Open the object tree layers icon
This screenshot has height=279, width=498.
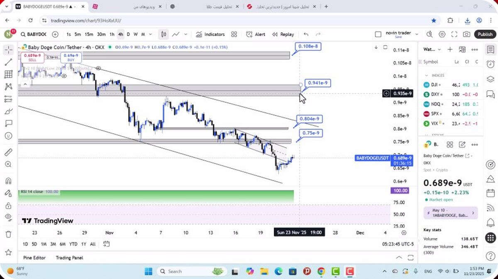pos(491,79)
